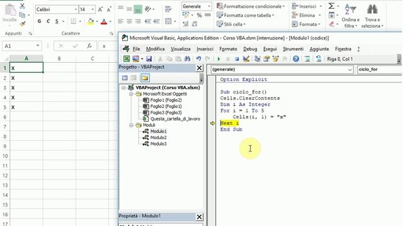Click View Code icon in Project panel
Viewport: 403px width, 226px height.
coord(125,78)
